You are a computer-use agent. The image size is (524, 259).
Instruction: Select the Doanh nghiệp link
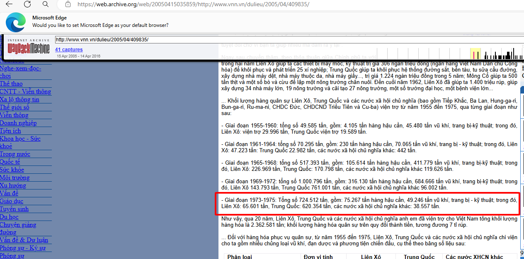pyautogui.click(x=18, y=123)
